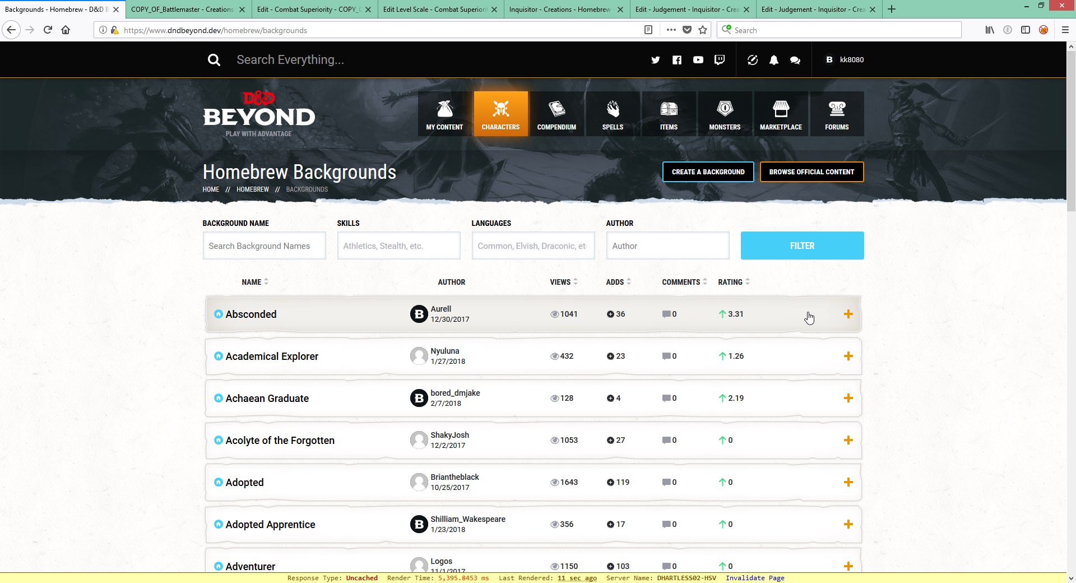Switch to Inquisitor Creations browser tab
Viewport: 1076px width, 583px height.
pos(560,10)
